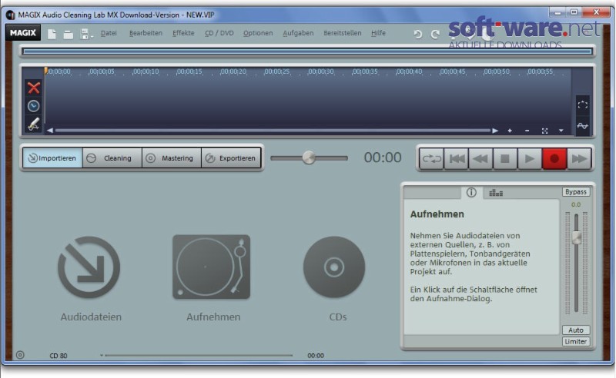
Task: Jump to the start with the skip-back button
Action: coord(456,159)
